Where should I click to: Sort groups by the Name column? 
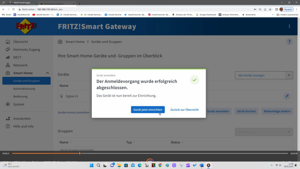click(x=65, y=142)
